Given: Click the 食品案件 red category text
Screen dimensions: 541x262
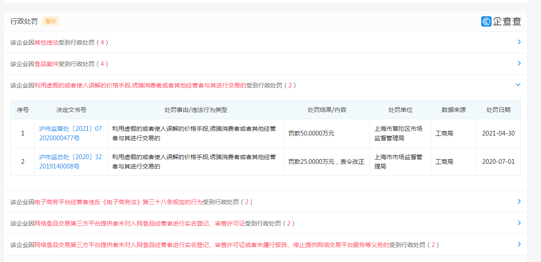Looking at the screenshot, I should pos(46,64).
